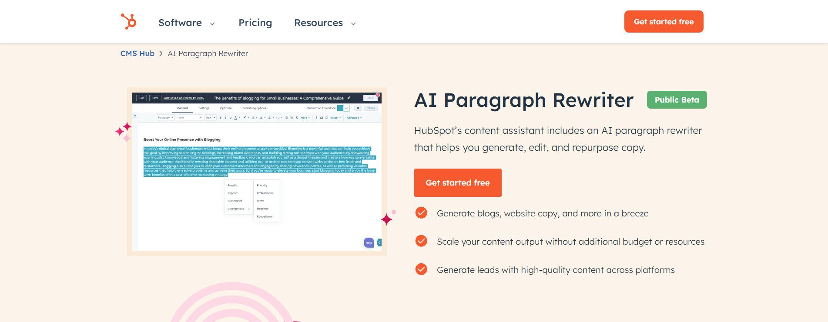Click the pencil icon beside the blog title
828x322 pixels.
pyautogui.click(x=349, y=98)
